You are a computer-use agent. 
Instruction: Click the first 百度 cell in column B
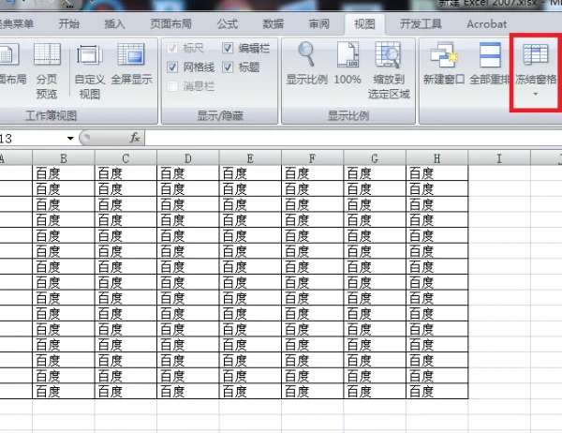tap(64, 173)
